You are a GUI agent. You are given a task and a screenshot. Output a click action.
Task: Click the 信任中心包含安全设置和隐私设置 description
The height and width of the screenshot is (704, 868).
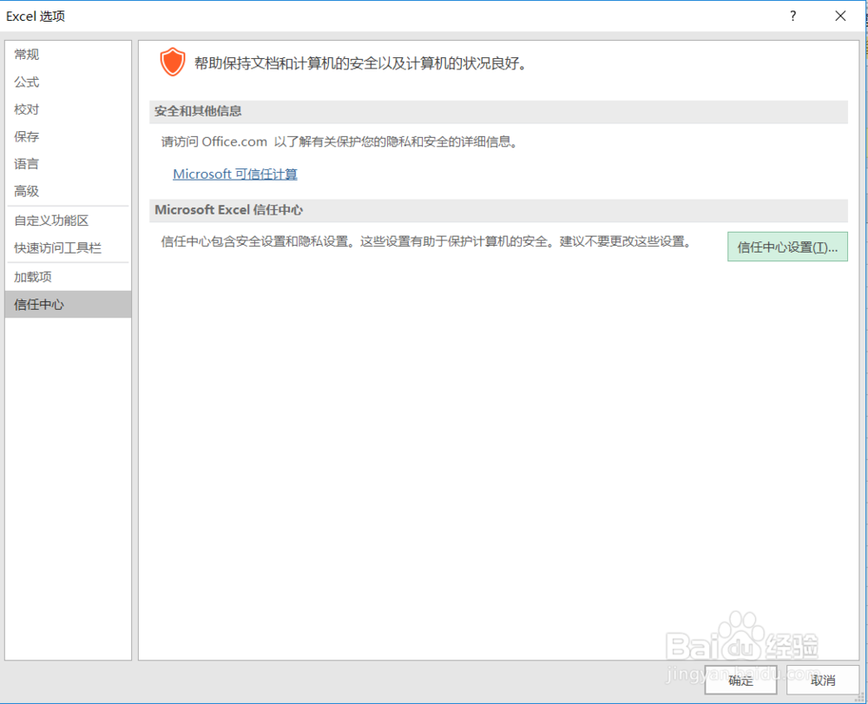click(426, 241)
